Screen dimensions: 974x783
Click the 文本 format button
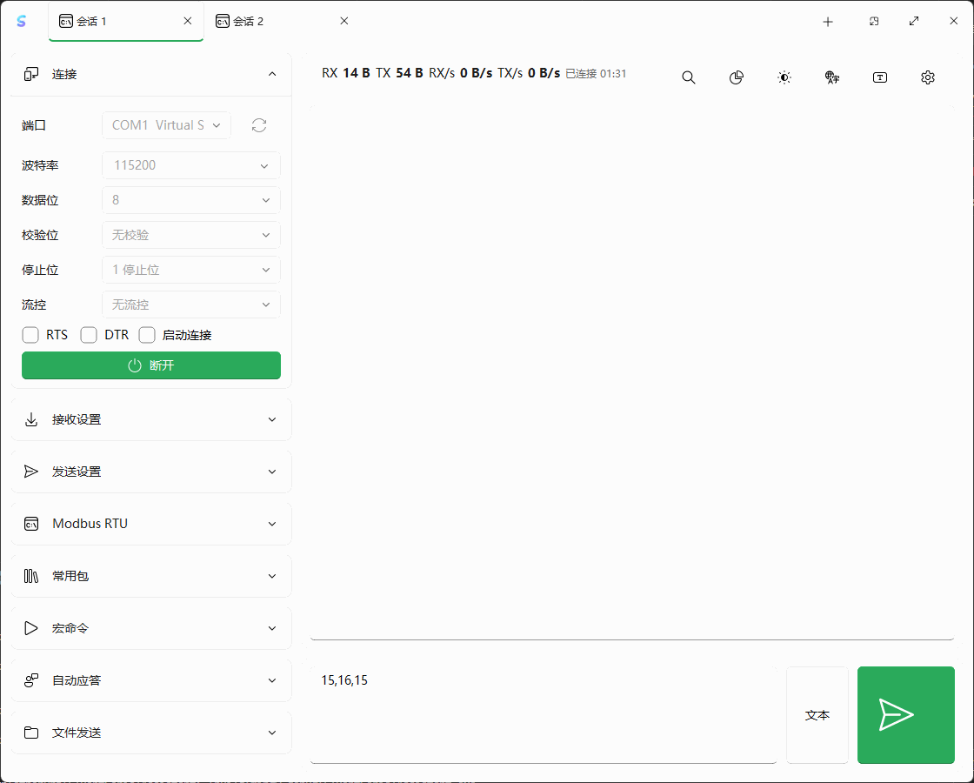pos(817,715)
